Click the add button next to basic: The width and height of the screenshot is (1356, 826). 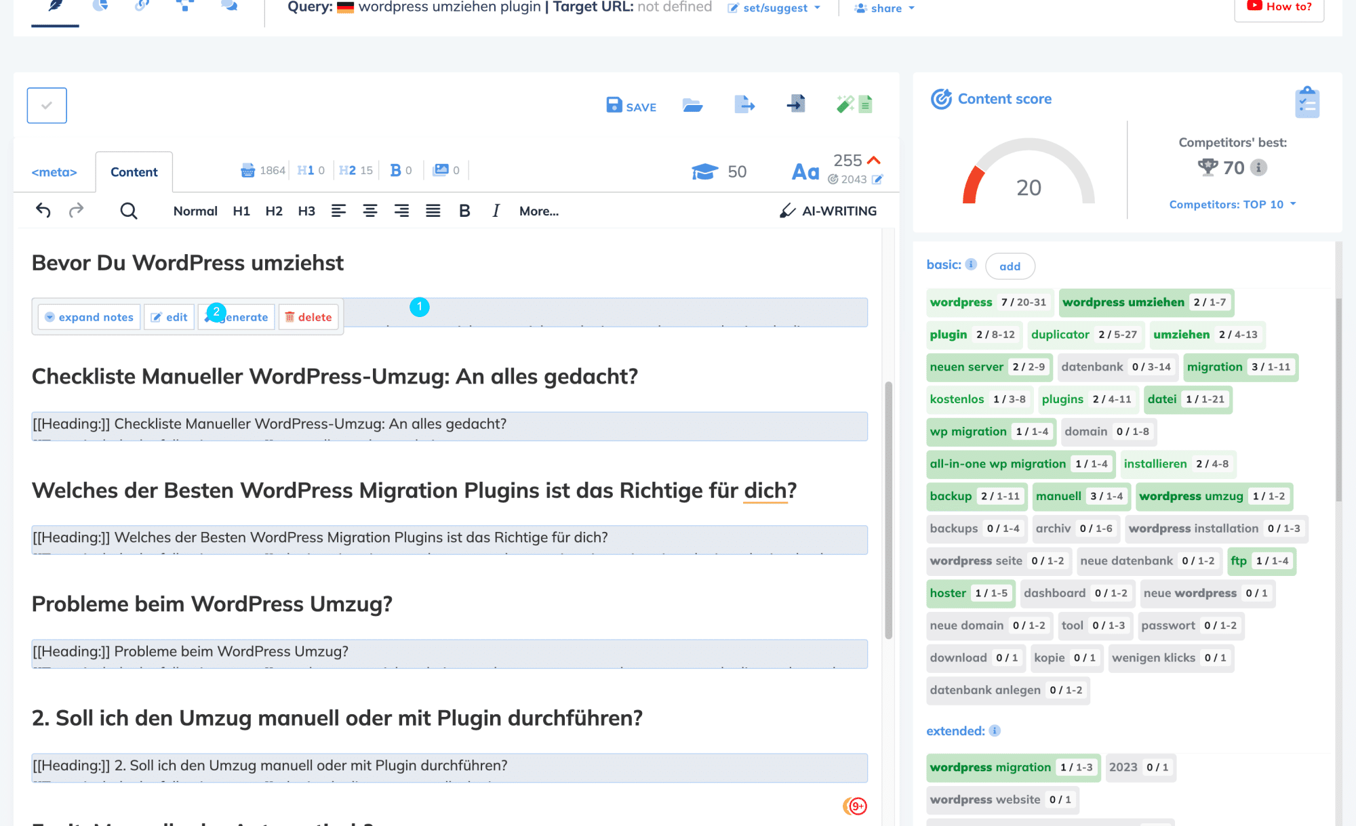1010,266
